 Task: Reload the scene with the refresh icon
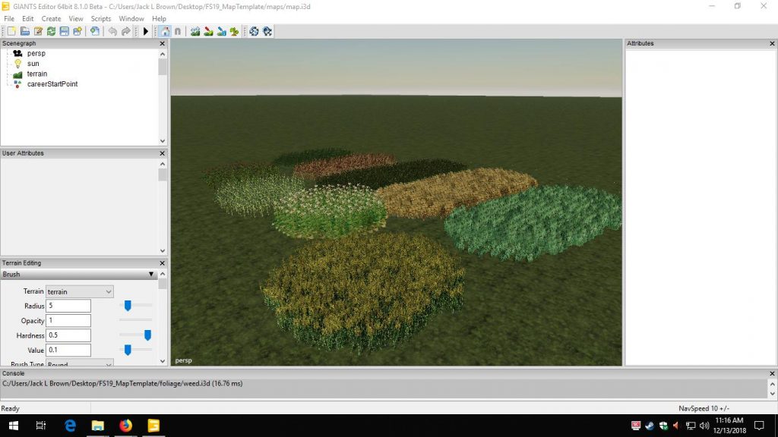pyautogui.click(x=51, y=31)
